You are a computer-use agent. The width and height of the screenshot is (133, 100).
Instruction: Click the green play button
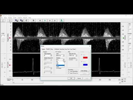click(x=45, y=21)
